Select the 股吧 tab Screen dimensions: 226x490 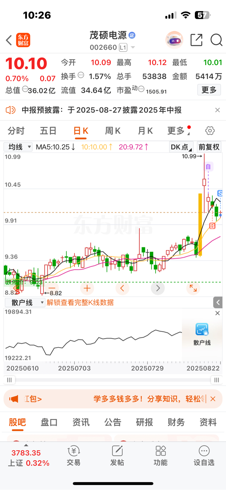coord(17,423)
